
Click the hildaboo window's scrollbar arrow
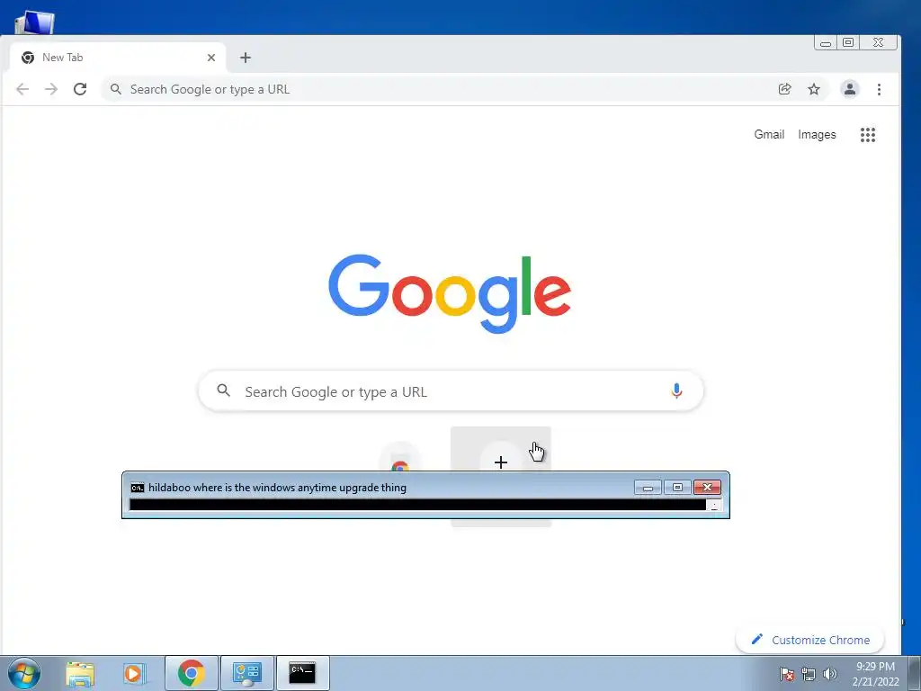714,506
